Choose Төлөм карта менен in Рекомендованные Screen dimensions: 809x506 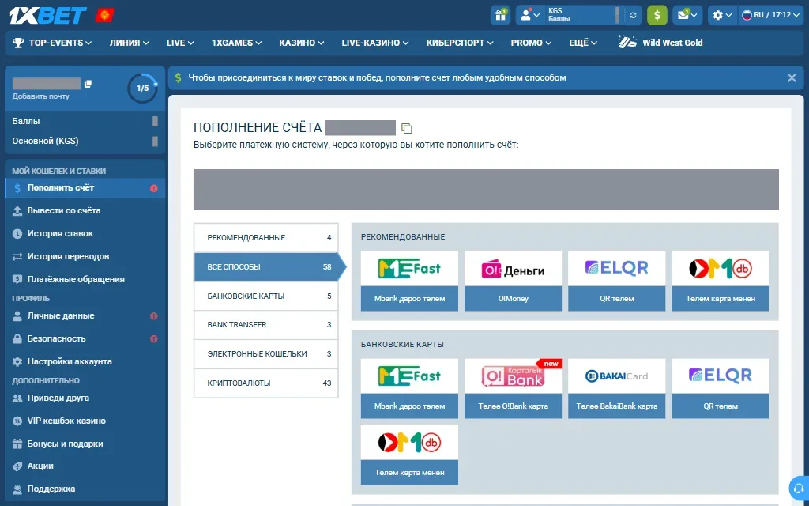point(721,281)
